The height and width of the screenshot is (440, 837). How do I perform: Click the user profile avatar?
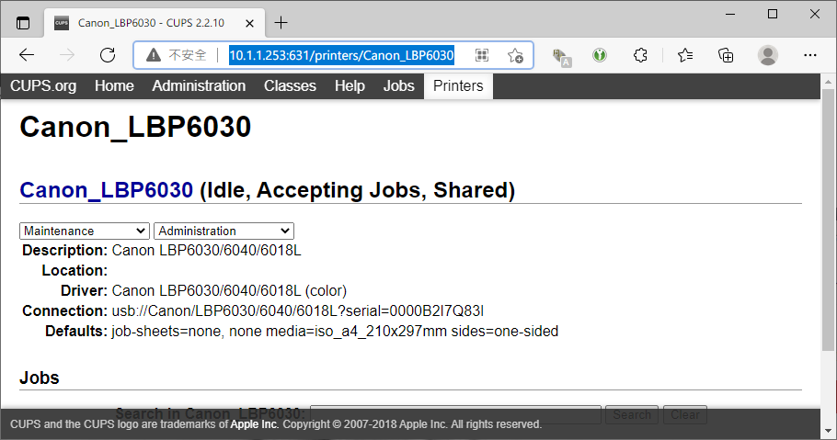[x=768, y=55]
